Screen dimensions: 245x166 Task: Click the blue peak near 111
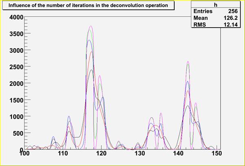(x=69, y=116)
